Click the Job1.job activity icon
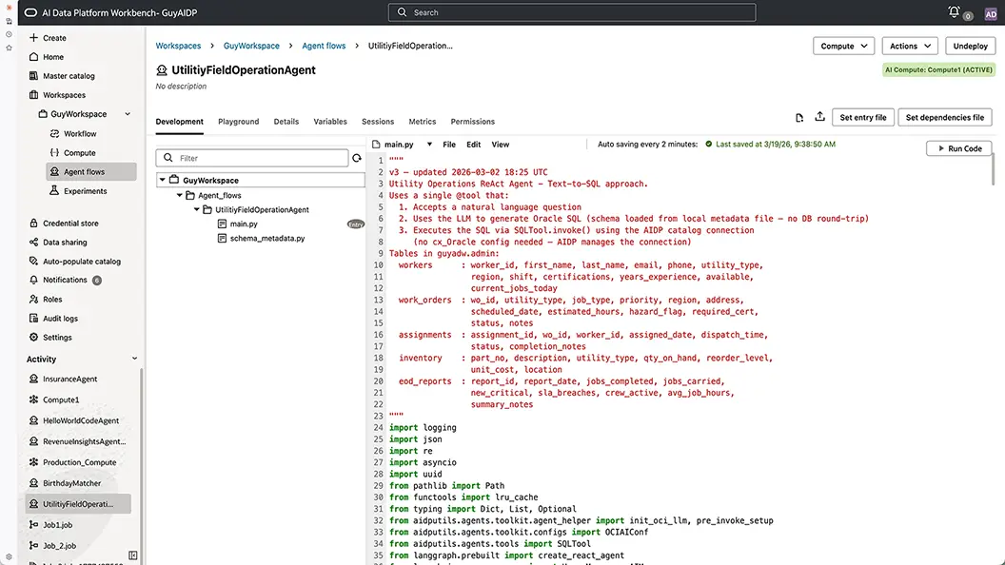The image size is (1005, 565). (x=34, y=525)
